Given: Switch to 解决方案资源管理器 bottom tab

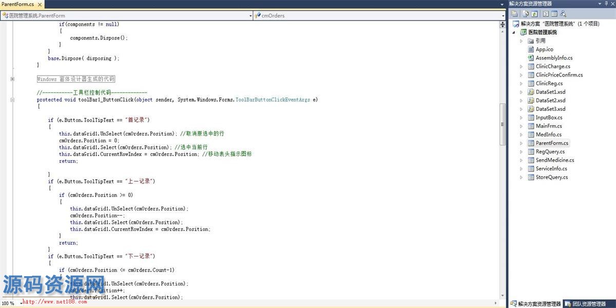Looking at the screenshot, I should click(535, 304).
